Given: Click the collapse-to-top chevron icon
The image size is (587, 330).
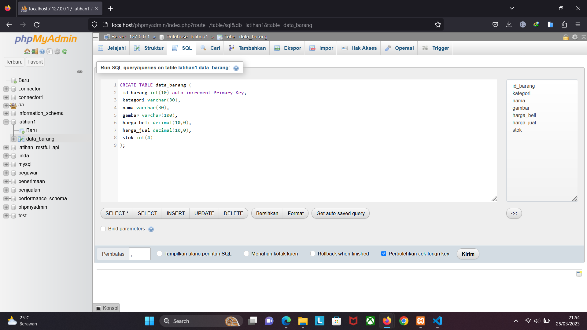Looking at the screenshot, I should click(584, 37).
